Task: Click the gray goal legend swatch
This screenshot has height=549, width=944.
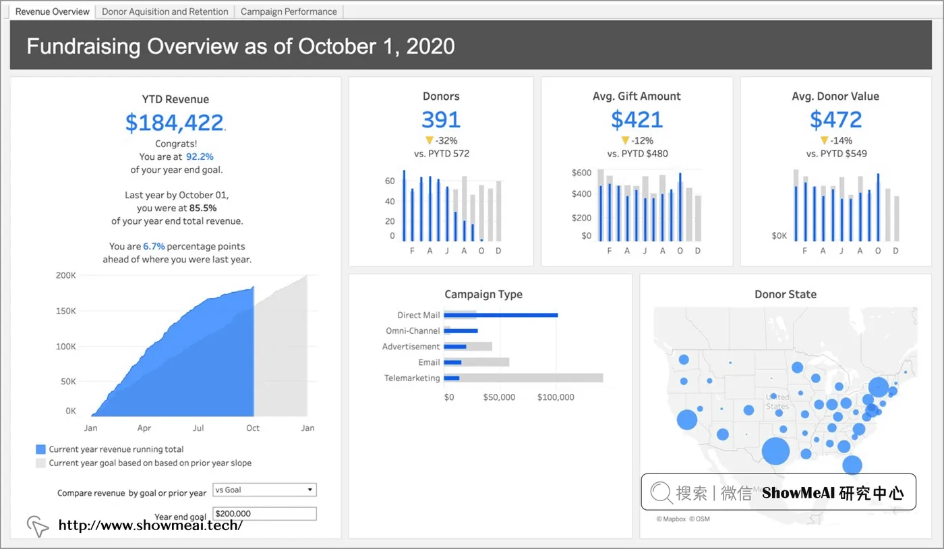Action: click(x=40, y=463)
